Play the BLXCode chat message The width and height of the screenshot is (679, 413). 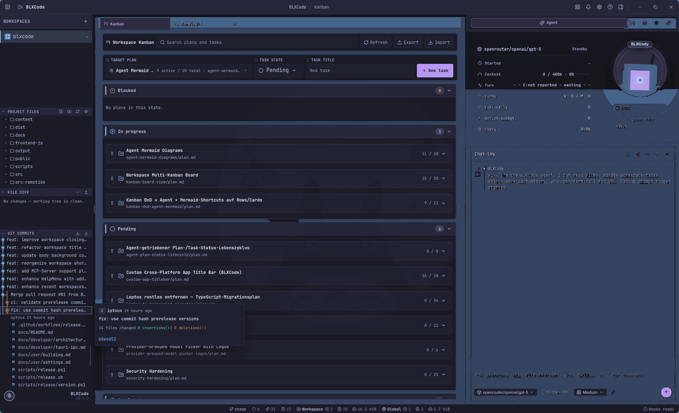pyautogui.click(x=478, y=174)
